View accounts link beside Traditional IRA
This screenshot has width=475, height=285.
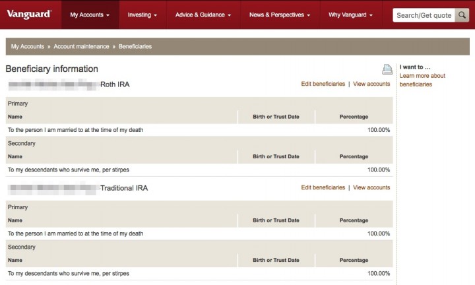pos(371,187)
